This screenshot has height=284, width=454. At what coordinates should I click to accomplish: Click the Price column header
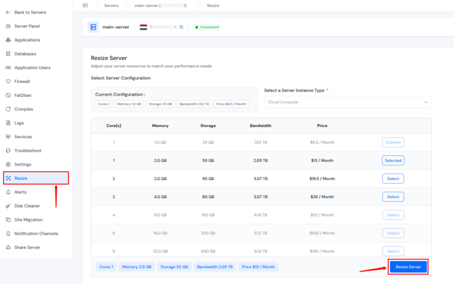coord(322,126)
